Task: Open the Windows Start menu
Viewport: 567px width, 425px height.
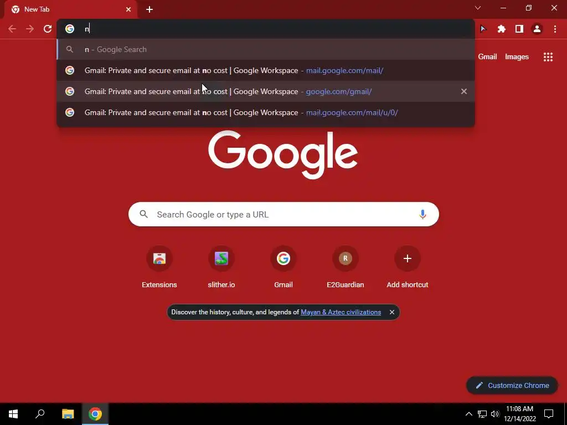Action: coord(13,414)
